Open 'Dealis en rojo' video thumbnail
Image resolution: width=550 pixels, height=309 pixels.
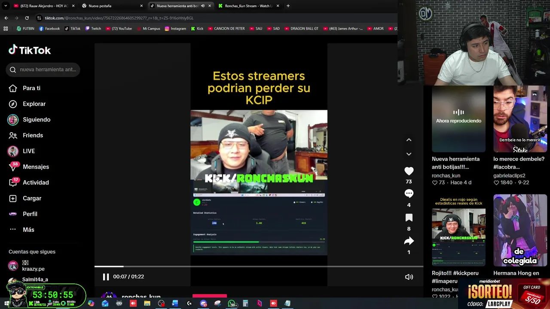458,230
